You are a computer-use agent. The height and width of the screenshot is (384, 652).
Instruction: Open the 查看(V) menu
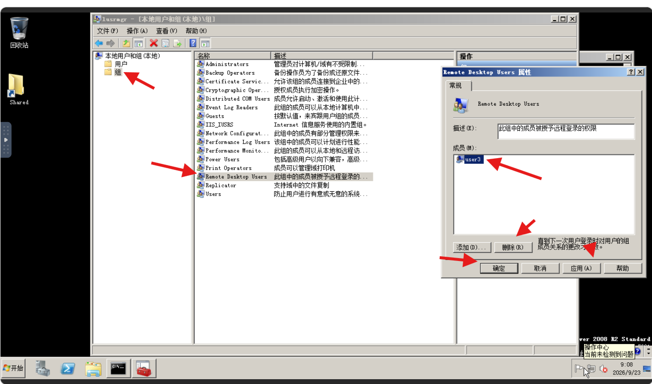point(166,31)
